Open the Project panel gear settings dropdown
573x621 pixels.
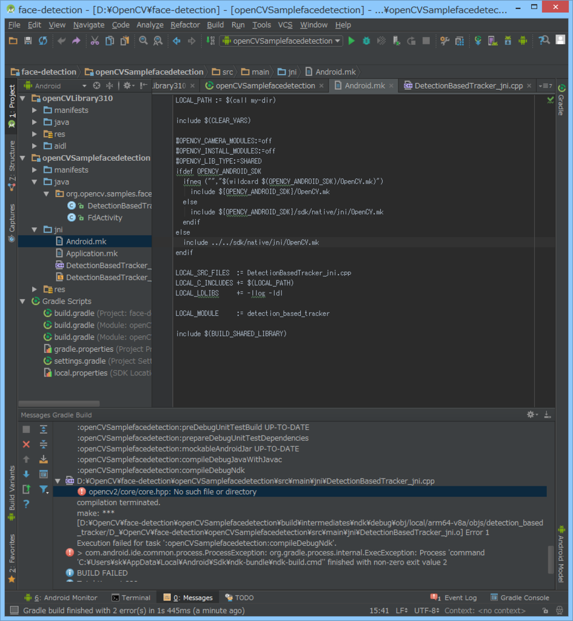129,86
